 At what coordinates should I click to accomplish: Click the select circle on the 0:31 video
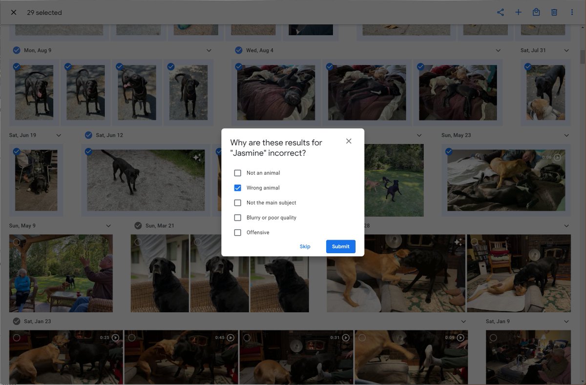247,338
